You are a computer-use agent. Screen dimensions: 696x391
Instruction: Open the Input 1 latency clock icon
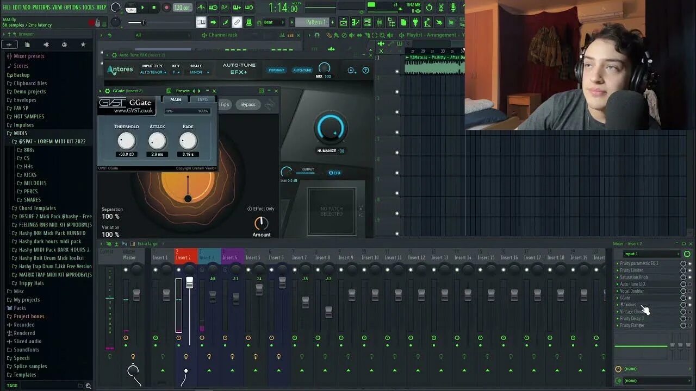[x=687, y=254]
